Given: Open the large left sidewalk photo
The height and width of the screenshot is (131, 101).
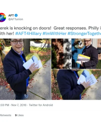Looking at the screenshot, I should [26, 69].
